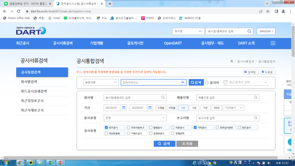Check 거래소공시 checkbox
Screen dimensions: 295x166
(129, 133)
